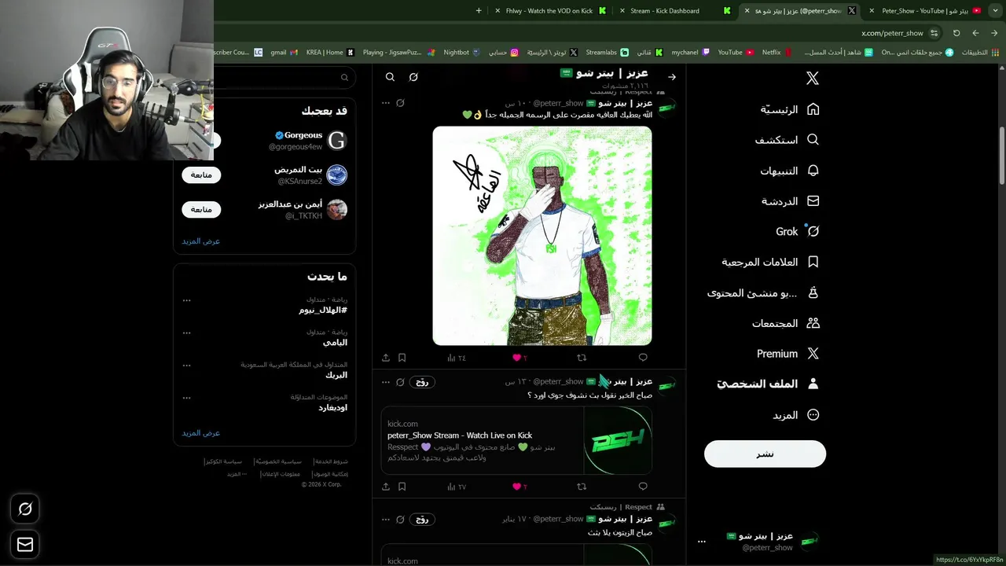1006x566 pixels.
Task: Repost the drawing image post
Action: (582, 358)
